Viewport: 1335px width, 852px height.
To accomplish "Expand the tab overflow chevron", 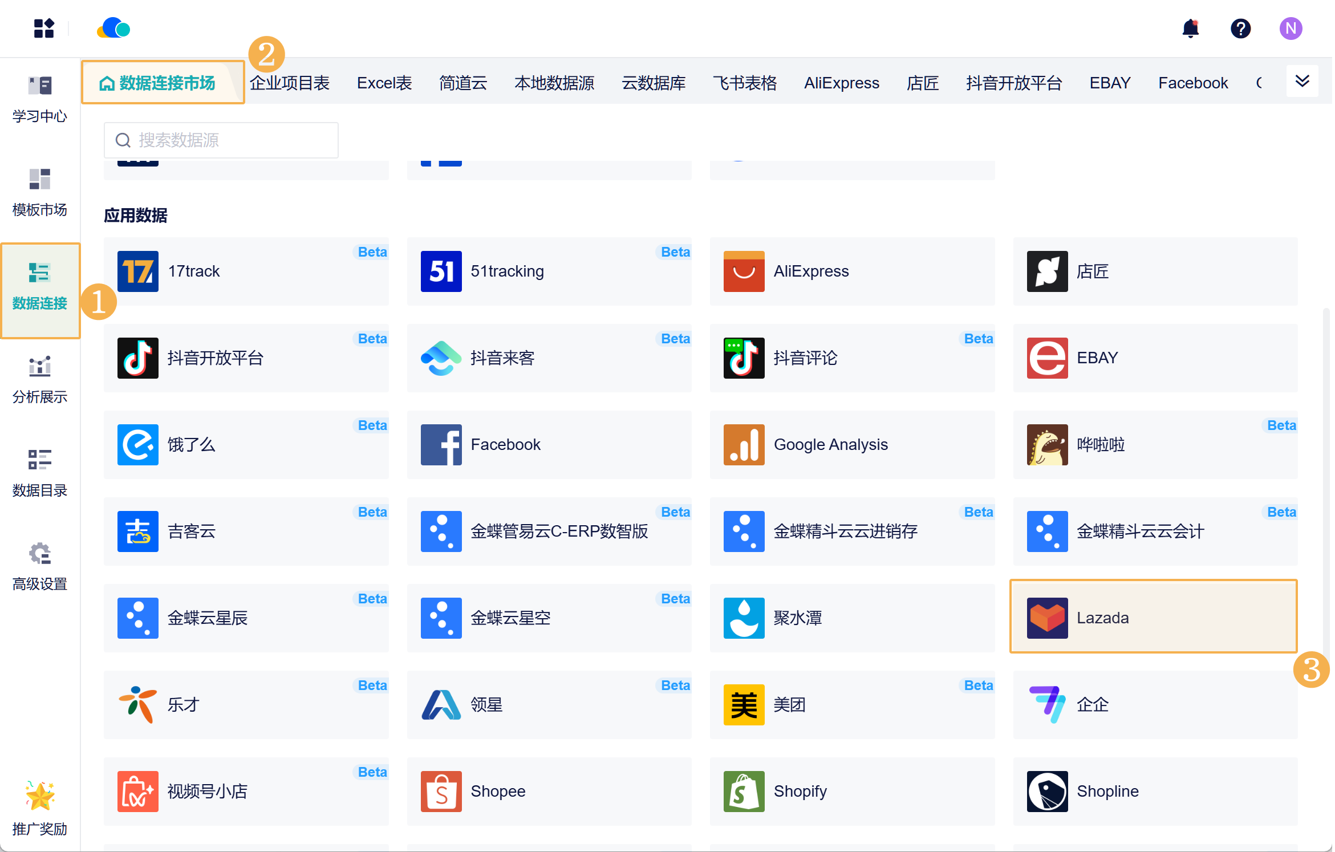I will coord(1302,82).
